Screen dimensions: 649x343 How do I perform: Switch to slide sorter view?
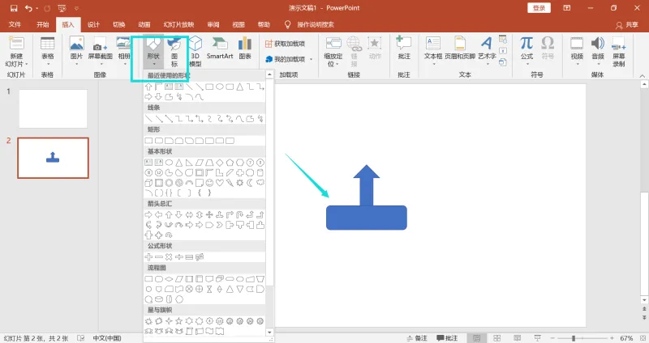(497, 338)
